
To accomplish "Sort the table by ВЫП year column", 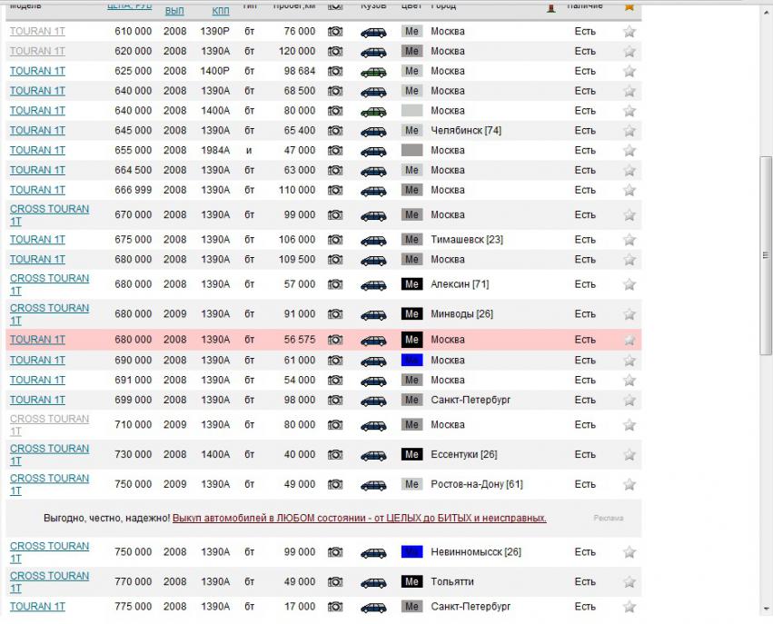I will [174, 11].
